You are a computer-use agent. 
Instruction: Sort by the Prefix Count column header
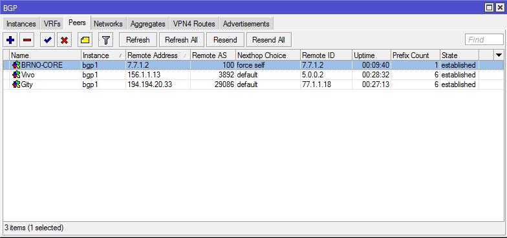(415, 55)
